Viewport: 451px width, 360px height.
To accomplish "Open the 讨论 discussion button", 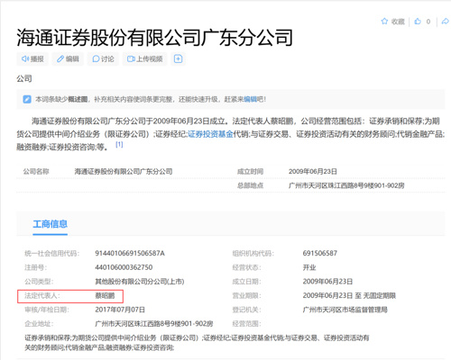I will [x=103, y=58].
